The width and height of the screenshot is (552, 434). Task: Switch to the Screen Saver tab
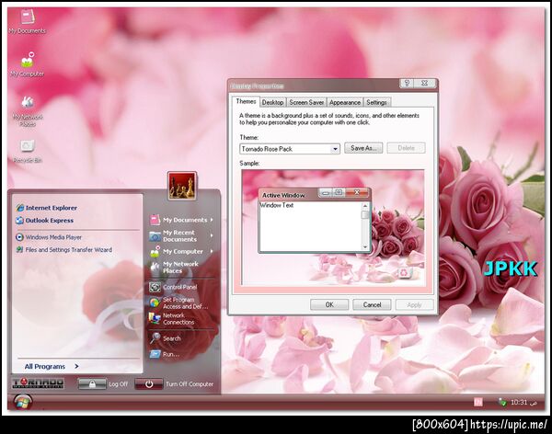pos(306,102)
